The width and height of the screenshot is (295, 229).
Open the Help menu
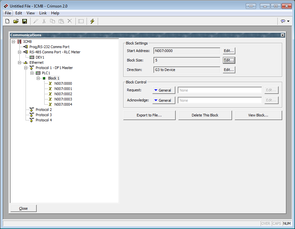55,13
